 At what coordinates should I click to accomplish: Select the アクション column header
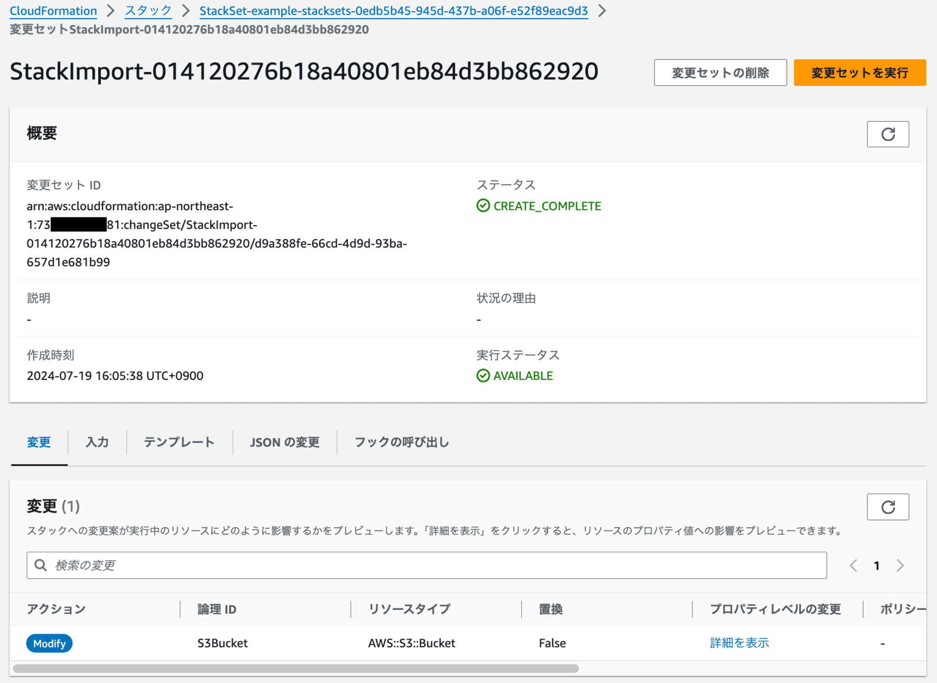(x=56, y=609)
